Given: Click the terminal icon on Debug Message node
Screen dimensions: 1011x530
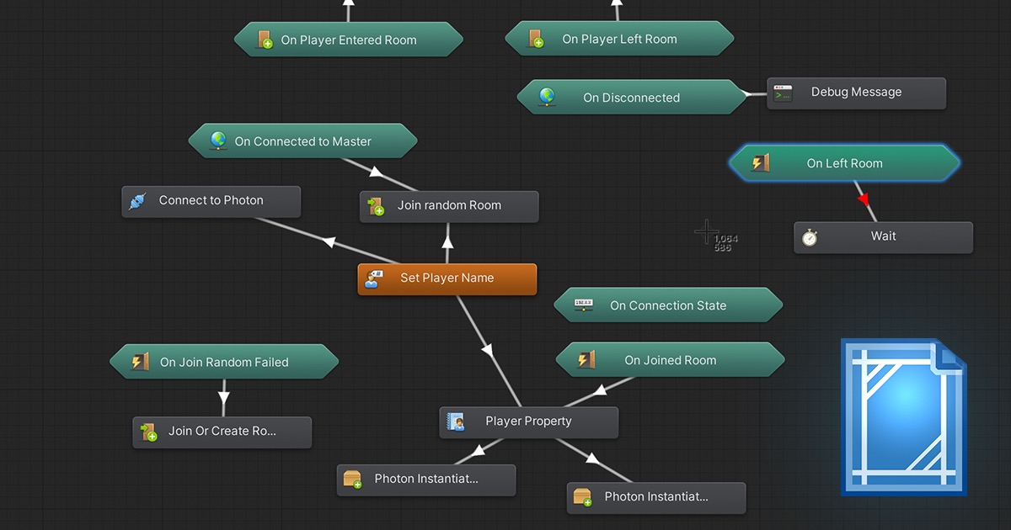Looking at the screenshot, I should click(783, 93).
